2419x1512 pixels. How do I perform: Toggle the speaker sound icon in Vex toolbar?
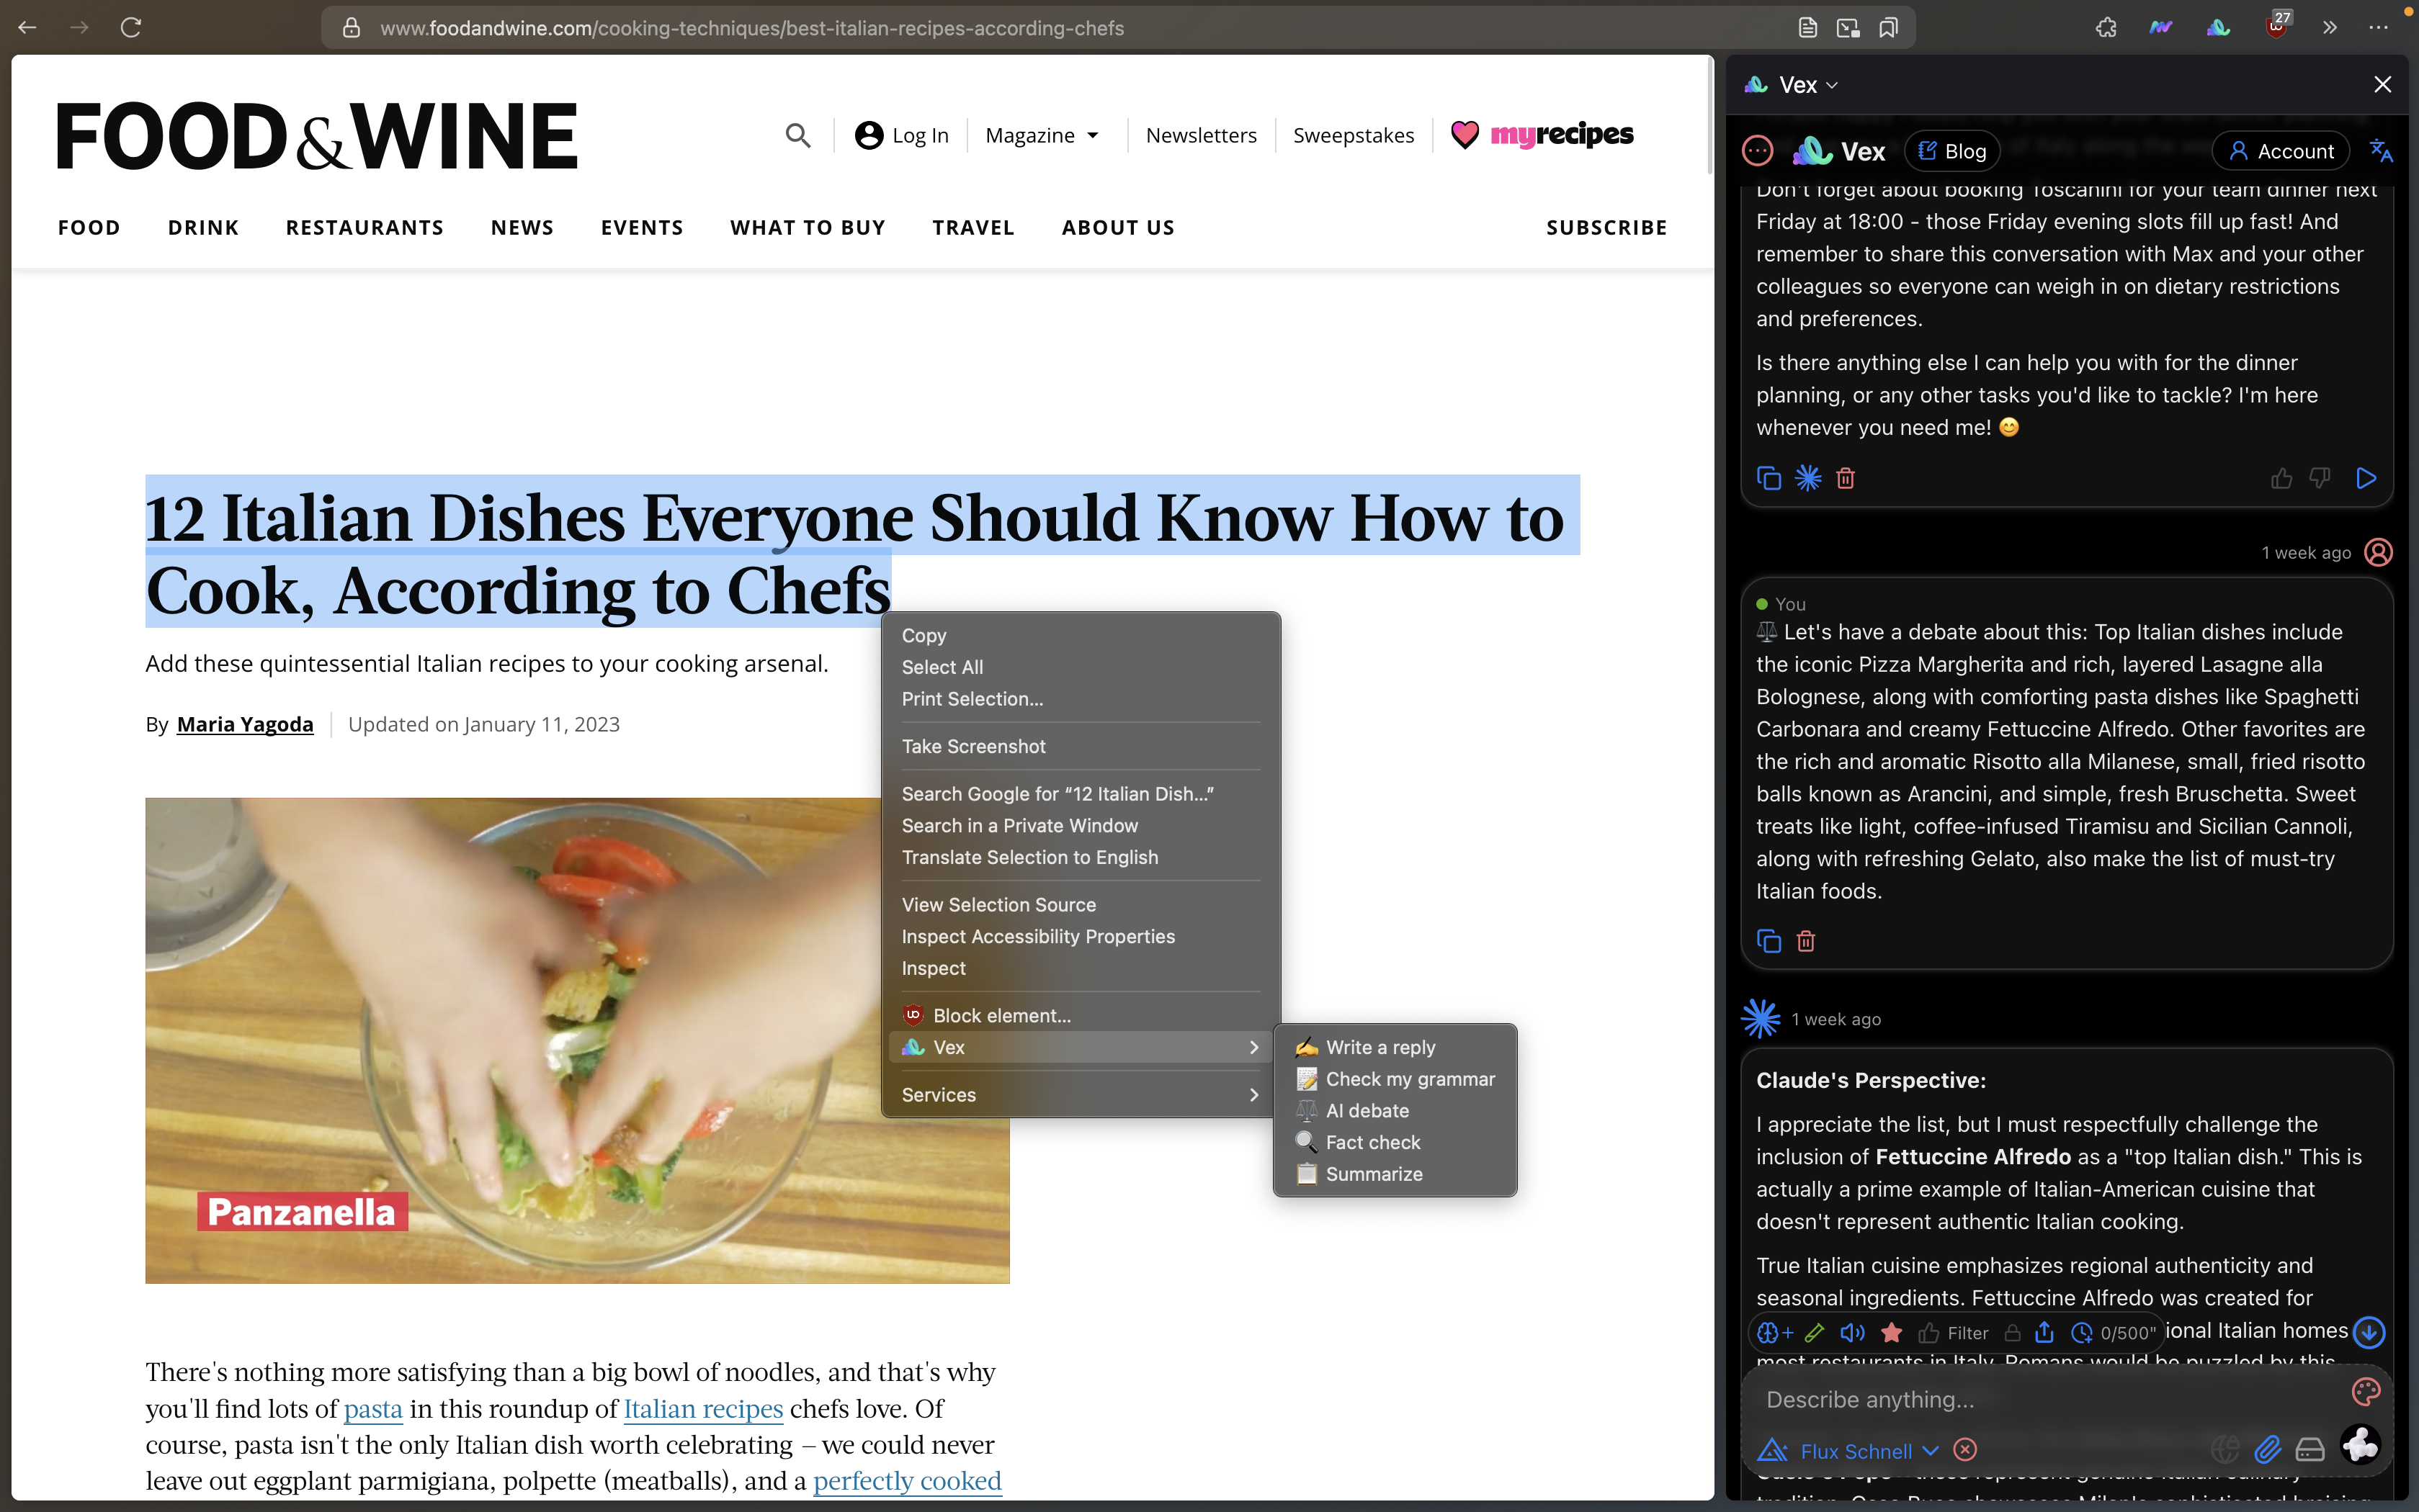coord(1853,1333)
